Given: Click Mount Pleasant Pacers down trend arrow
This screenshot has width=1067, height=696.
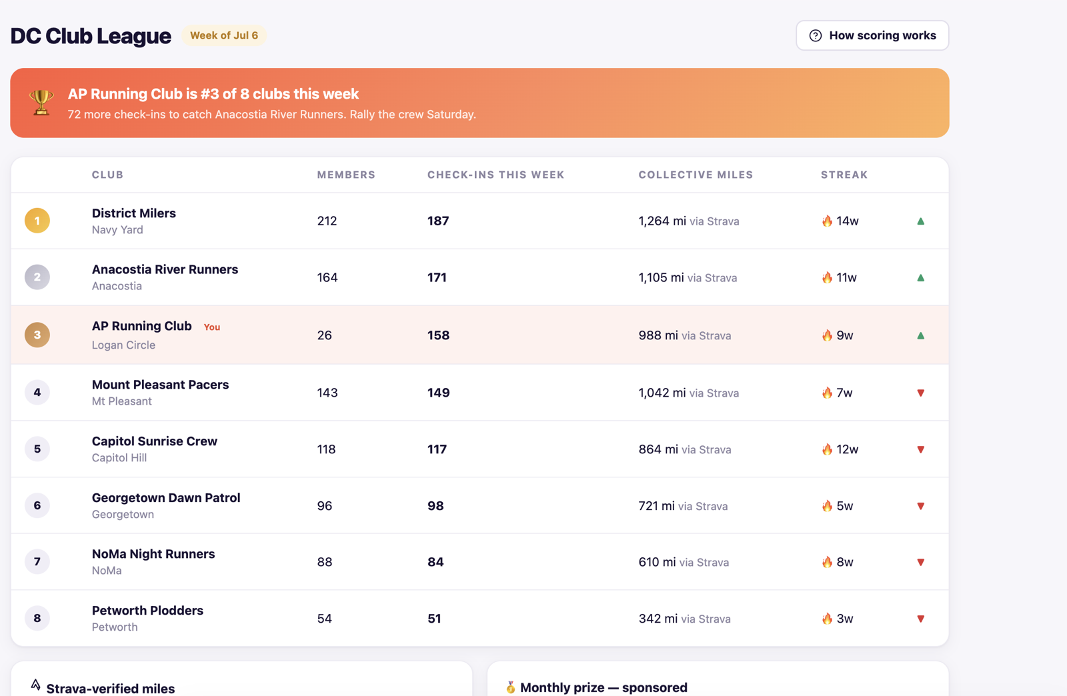Looking at the screenshot, I should pyautogui.click(x=920, y=393).
